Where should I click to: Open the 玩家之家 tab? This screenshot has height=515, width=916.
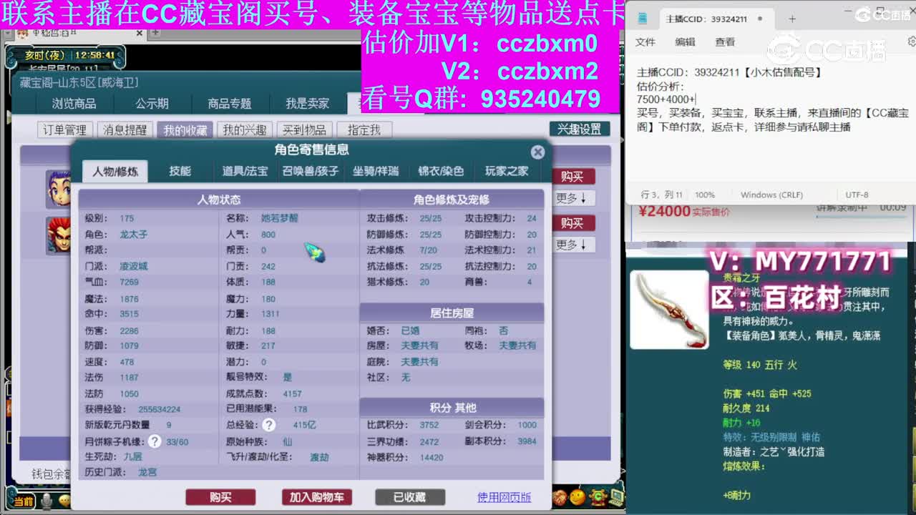pos(507,172)
